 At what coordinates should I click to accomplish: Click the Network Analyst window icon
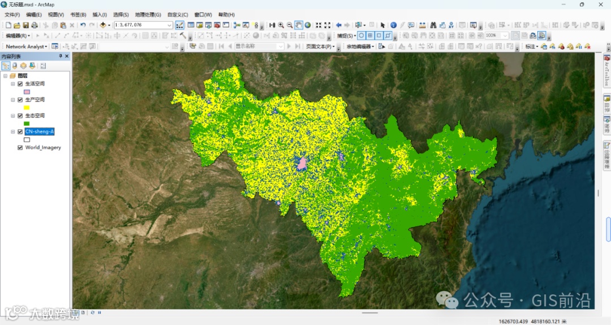55,46
